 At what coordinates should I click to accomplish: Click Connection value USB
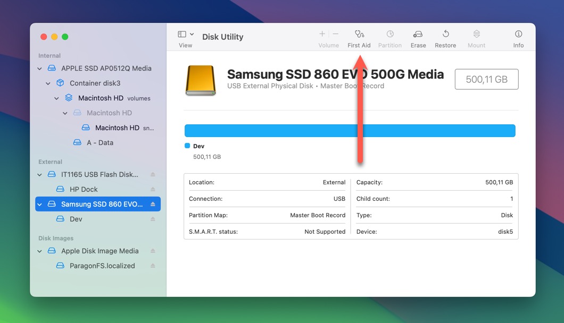(x=339, y=199)
